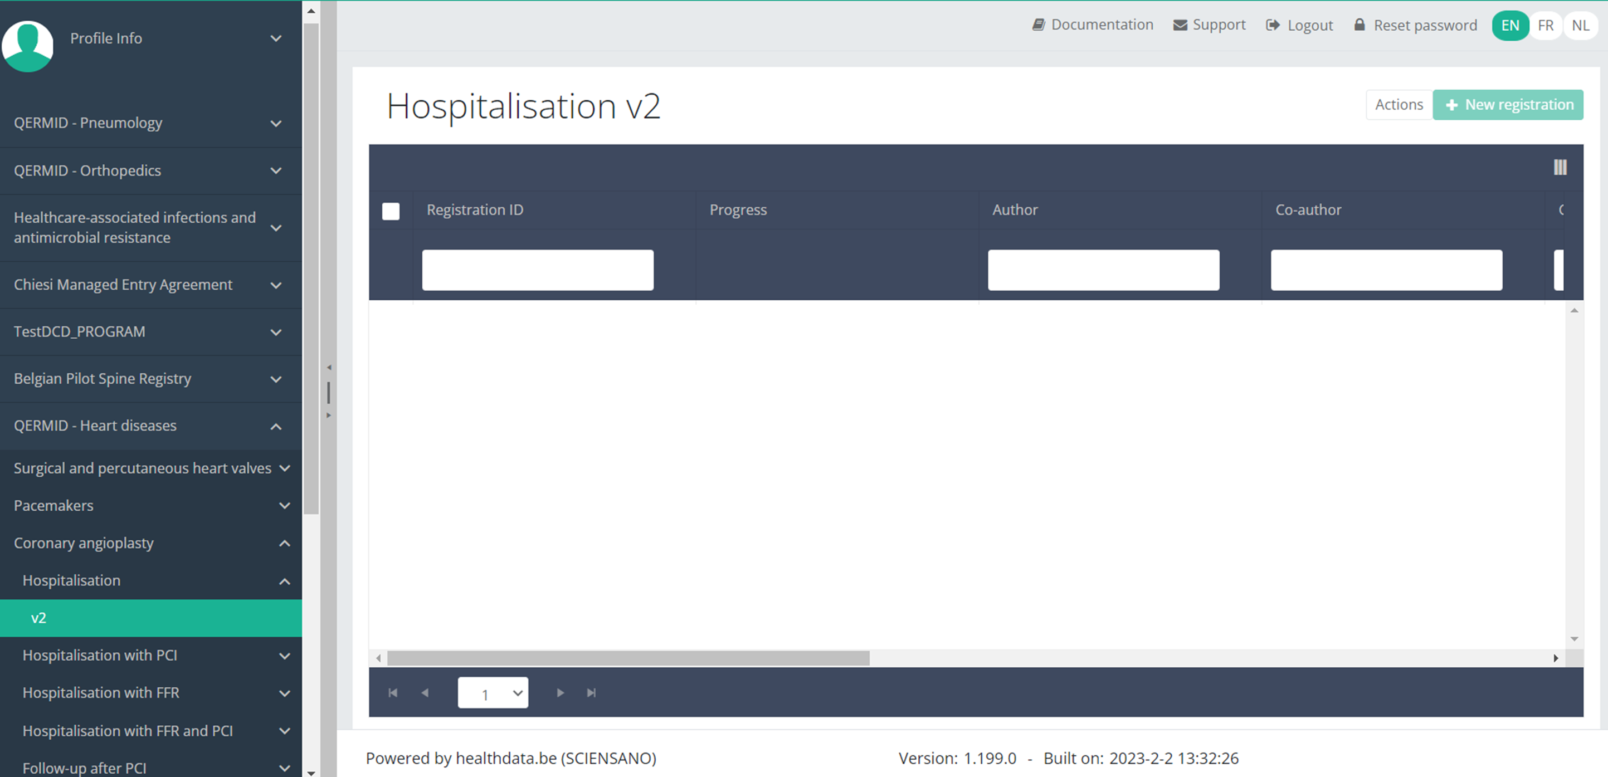Go to the next page in the pagination bar
Screen dimensions: 1608x777
[x=560, y=693]
